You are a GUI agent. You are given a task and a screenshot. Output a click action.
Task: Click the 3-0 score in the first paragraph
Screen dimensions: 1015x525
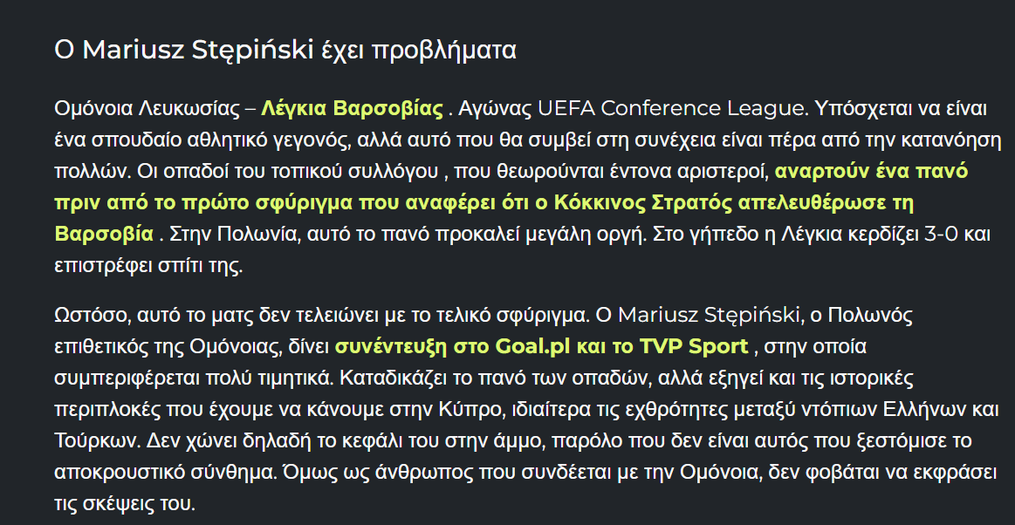click(939, 234)
